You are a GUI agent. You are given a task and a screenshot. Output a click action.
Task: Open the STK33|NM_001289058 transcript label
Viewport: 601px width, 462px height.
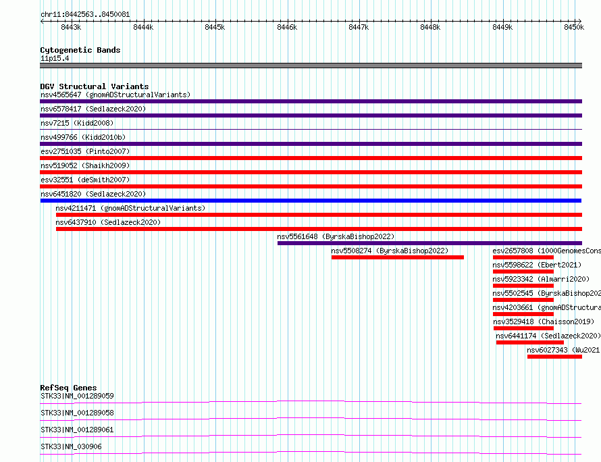pyautogui.click(x=77, y=413)
